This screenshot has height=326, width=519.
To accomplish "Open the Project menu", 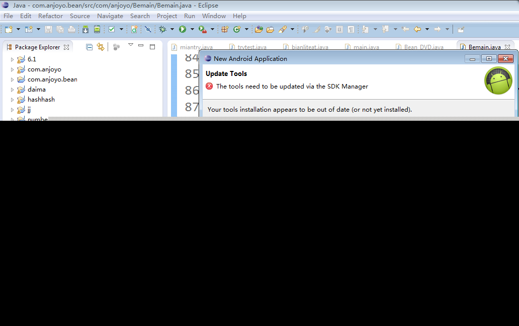I will 167,16.
